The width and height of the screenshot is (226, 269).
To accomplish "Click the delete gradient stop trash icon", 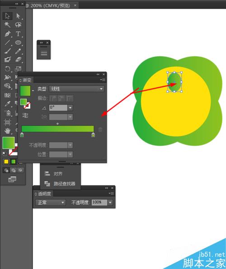I will coord(100,129).
